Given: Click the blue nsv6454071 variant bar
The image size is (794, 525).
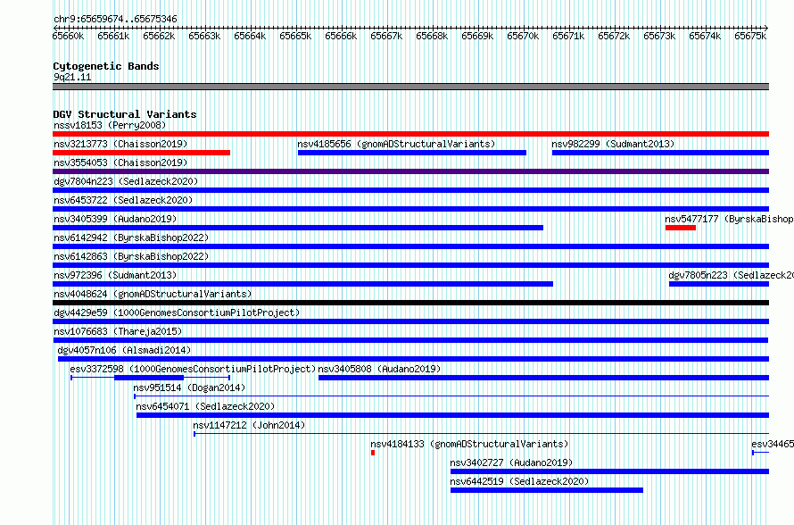Looking at the screenshot, I should coord(452,415).
